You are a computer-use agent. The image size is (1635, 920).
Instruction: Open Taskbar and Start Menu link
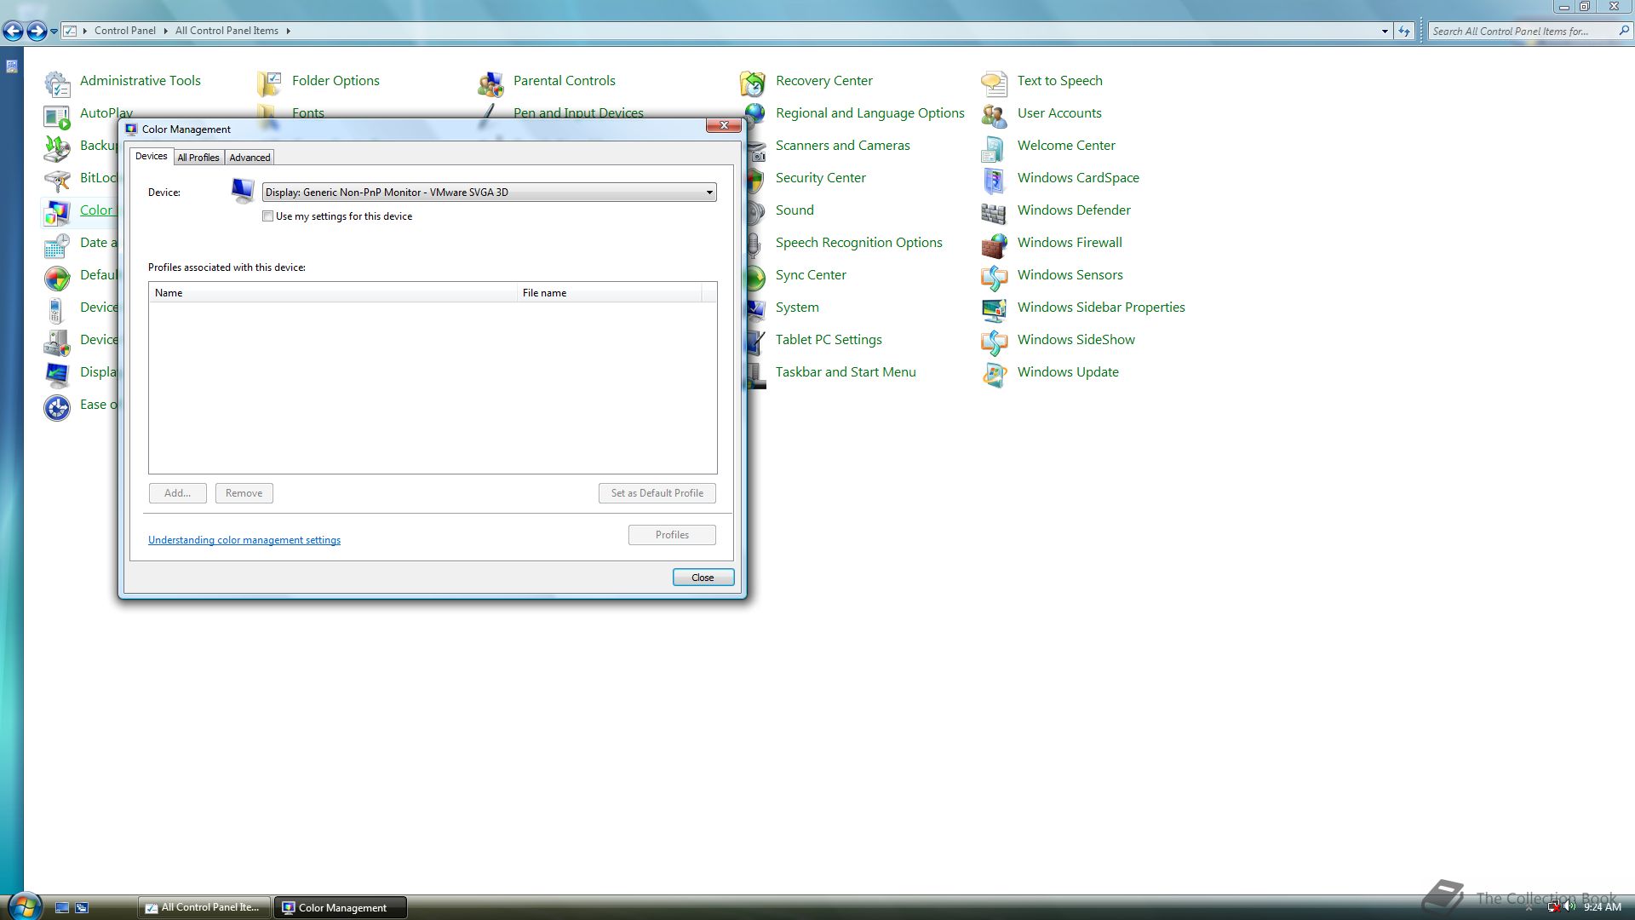click(x=846, y=372)
